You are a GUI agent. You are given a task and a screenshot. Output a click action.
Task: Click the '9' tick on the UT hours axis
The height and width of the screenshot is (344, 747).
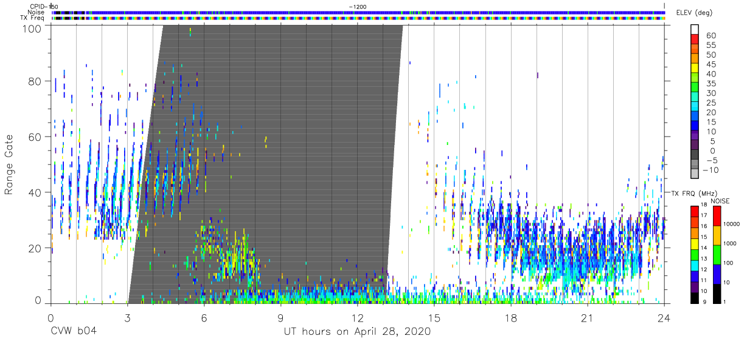click(x=280, y=317)
